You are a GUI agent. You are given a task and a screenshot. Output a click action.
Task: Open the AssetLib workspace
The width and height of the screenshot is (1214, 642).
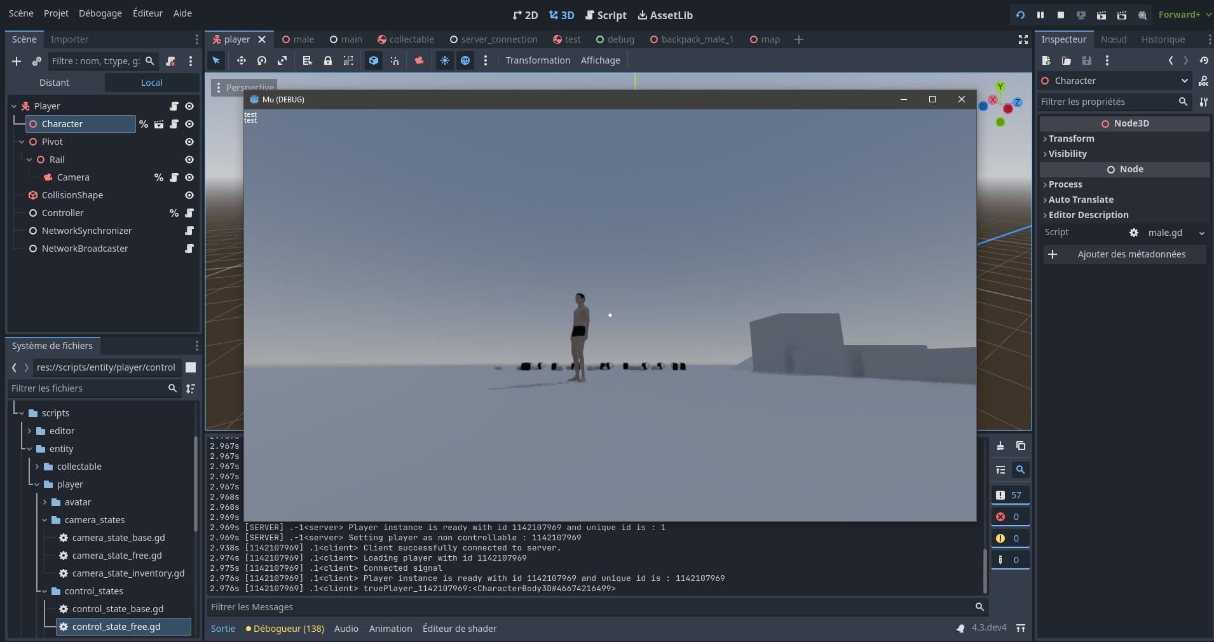pyautogui.click(x=665, y=15)
